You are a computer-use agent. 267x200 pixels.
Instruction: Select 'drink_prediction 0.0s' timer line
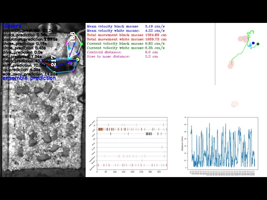(x=23, y=52)
